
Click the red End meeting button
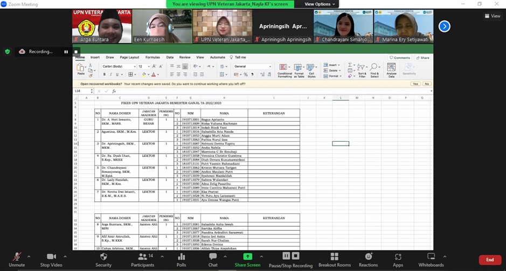tap(489, 260)
